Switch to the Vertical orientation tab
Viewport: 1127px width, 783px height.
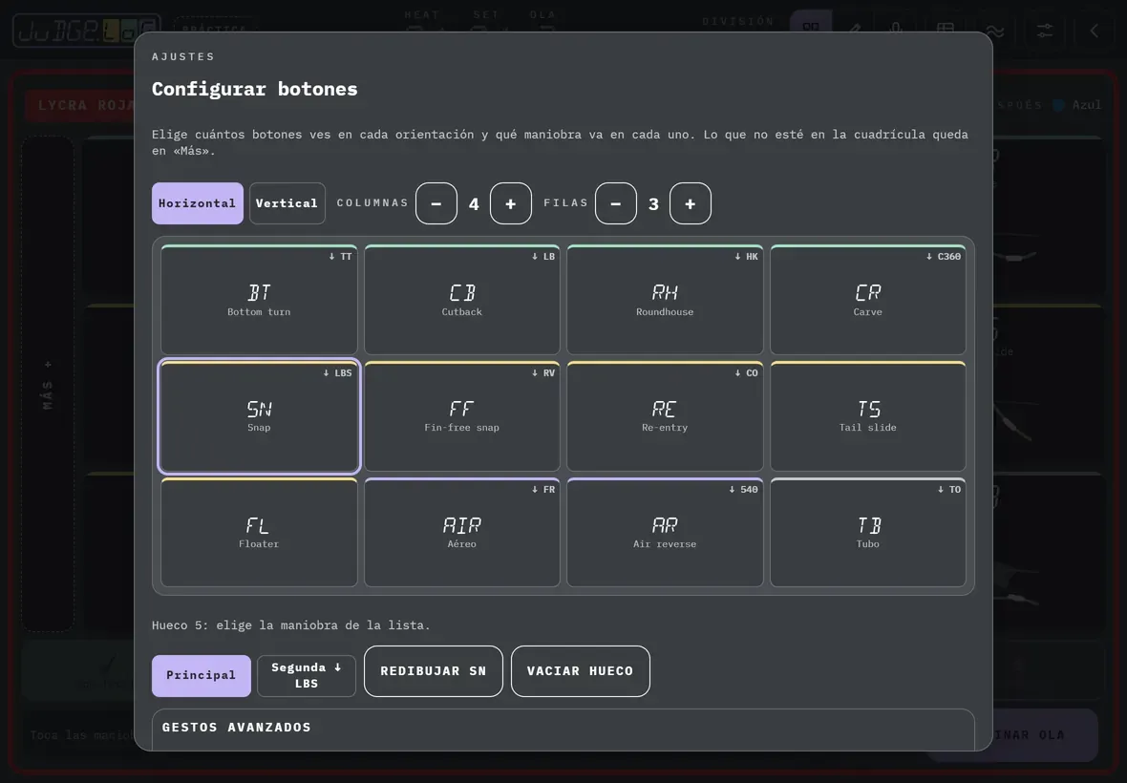coord(287,203)
